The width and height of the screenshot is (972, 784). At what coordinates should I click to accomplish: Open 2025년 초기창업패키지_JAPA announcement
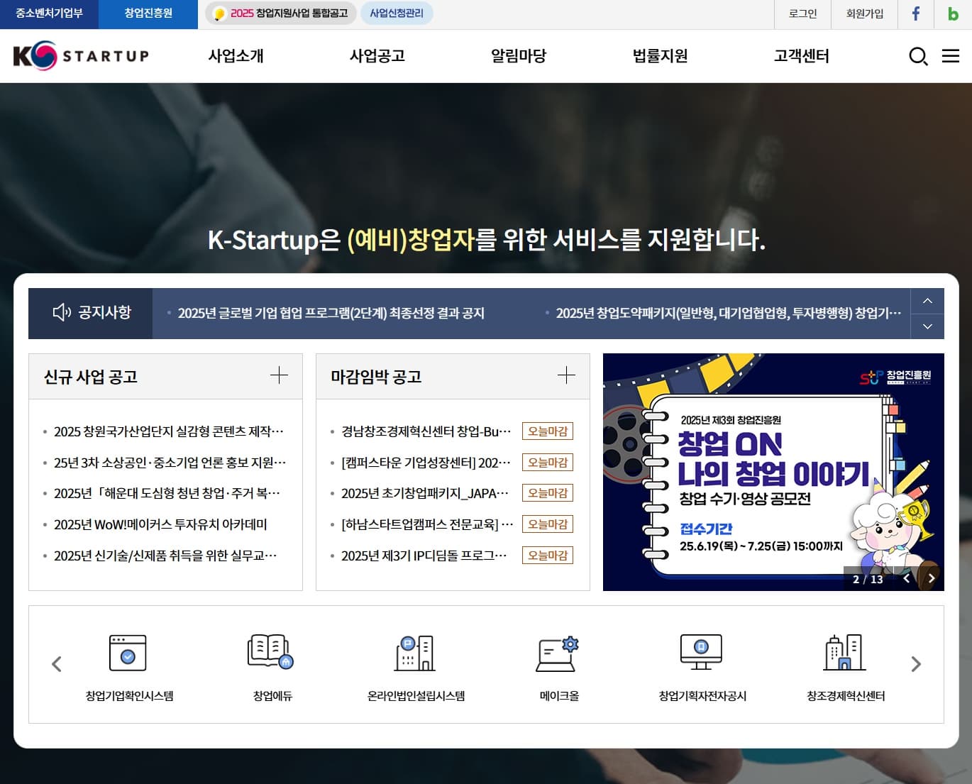click(x=425, y=493)
